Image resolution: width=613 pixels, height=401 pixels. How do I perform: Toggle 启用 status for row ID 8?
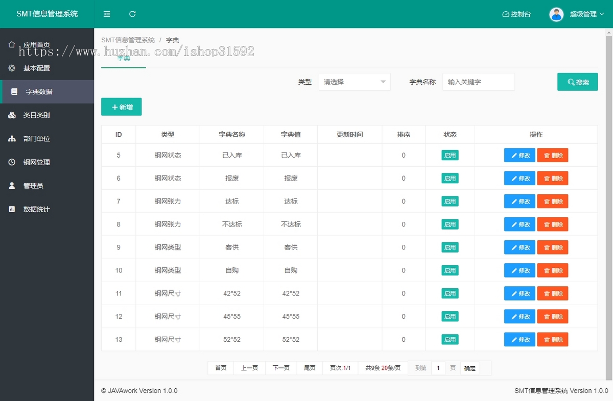(450, 224)
